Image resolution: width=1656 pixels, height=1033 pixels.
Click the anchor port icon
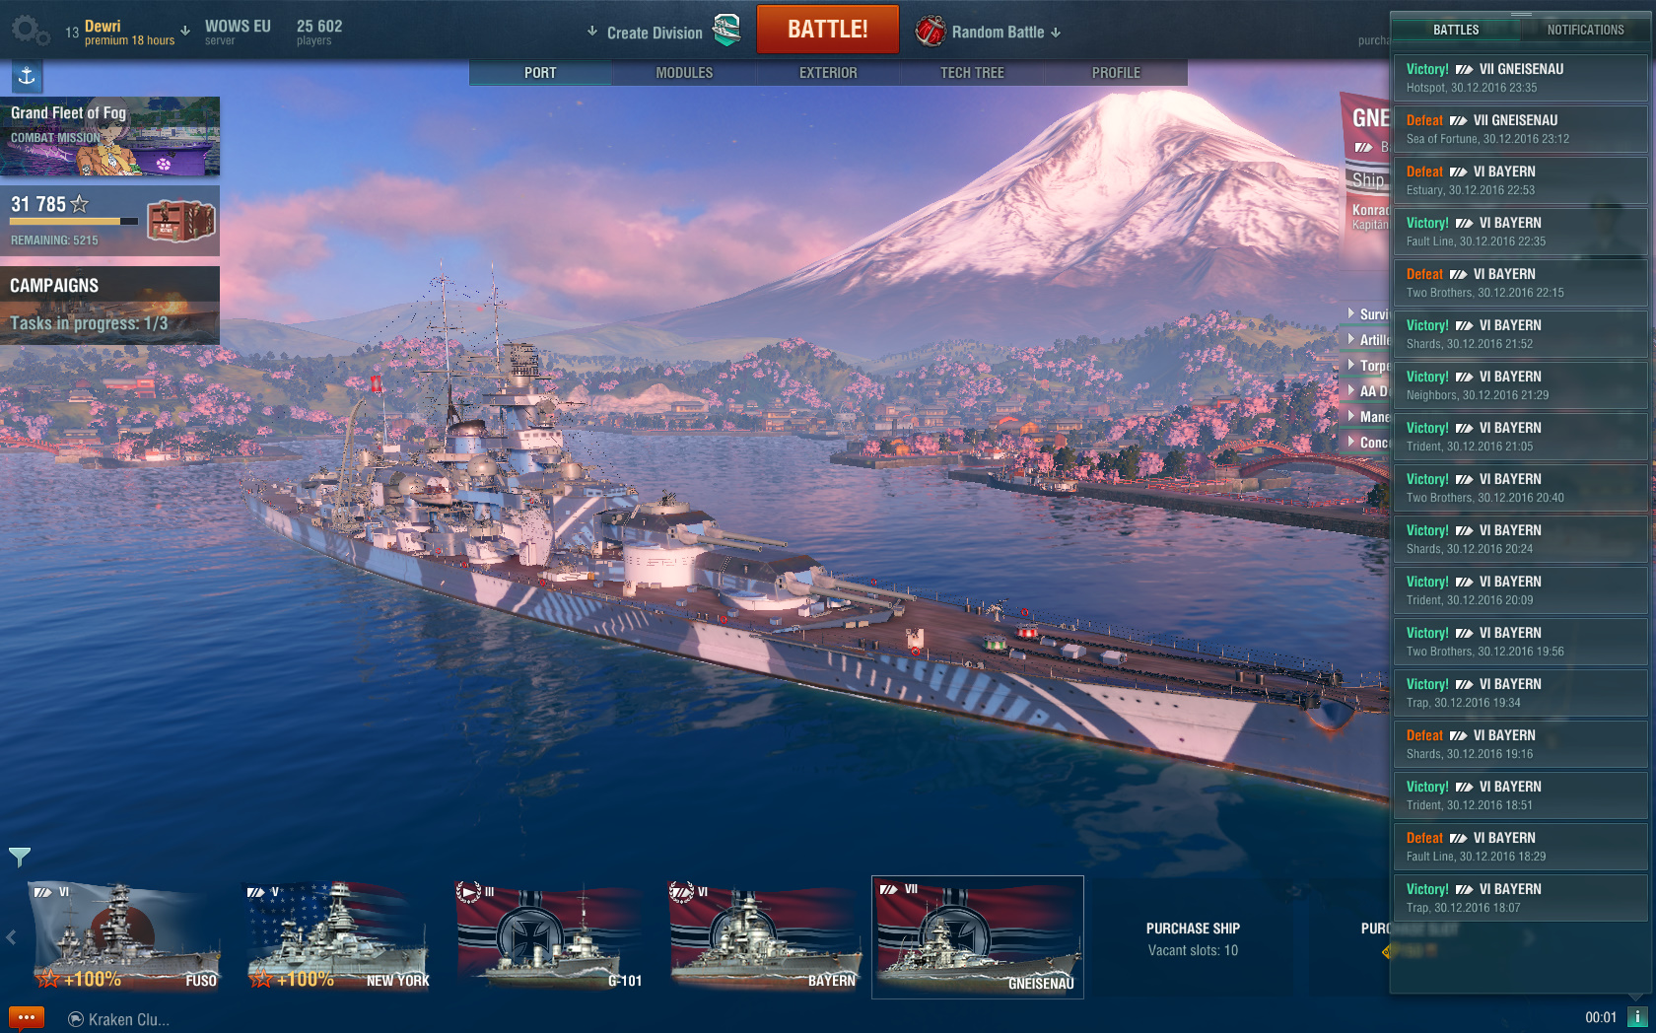(x=27, y=75)
